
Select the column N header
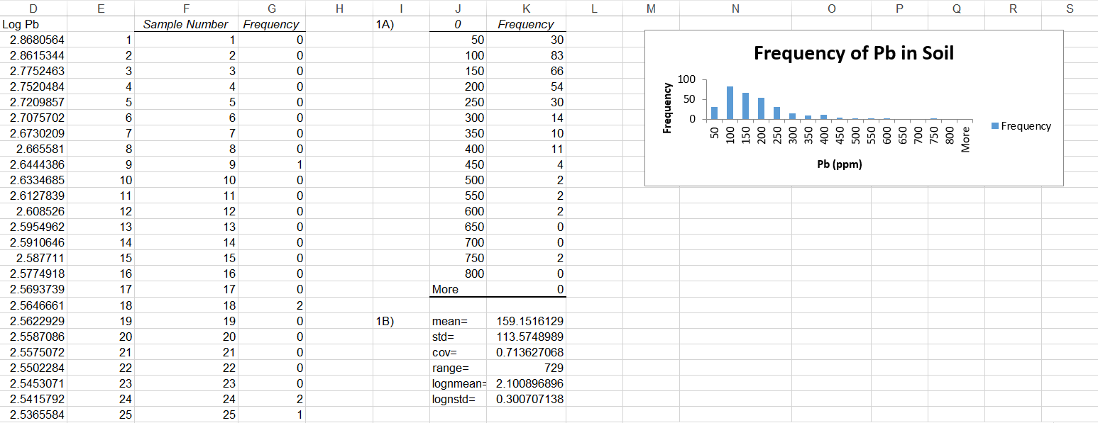click(735, 9)
